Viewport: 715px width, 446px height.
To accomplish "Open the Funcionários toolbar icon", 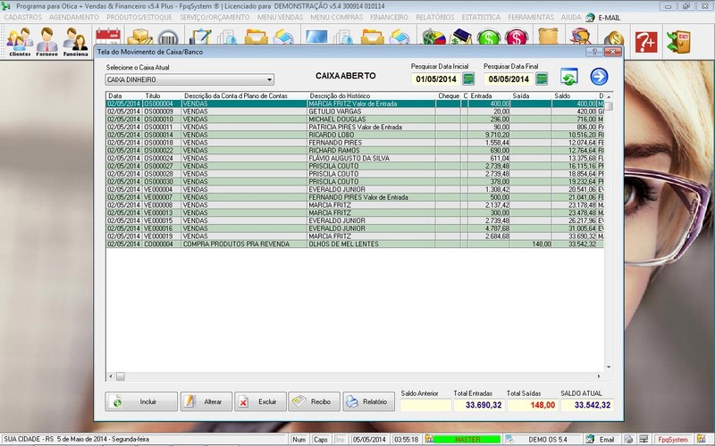I will click(75, 41).
